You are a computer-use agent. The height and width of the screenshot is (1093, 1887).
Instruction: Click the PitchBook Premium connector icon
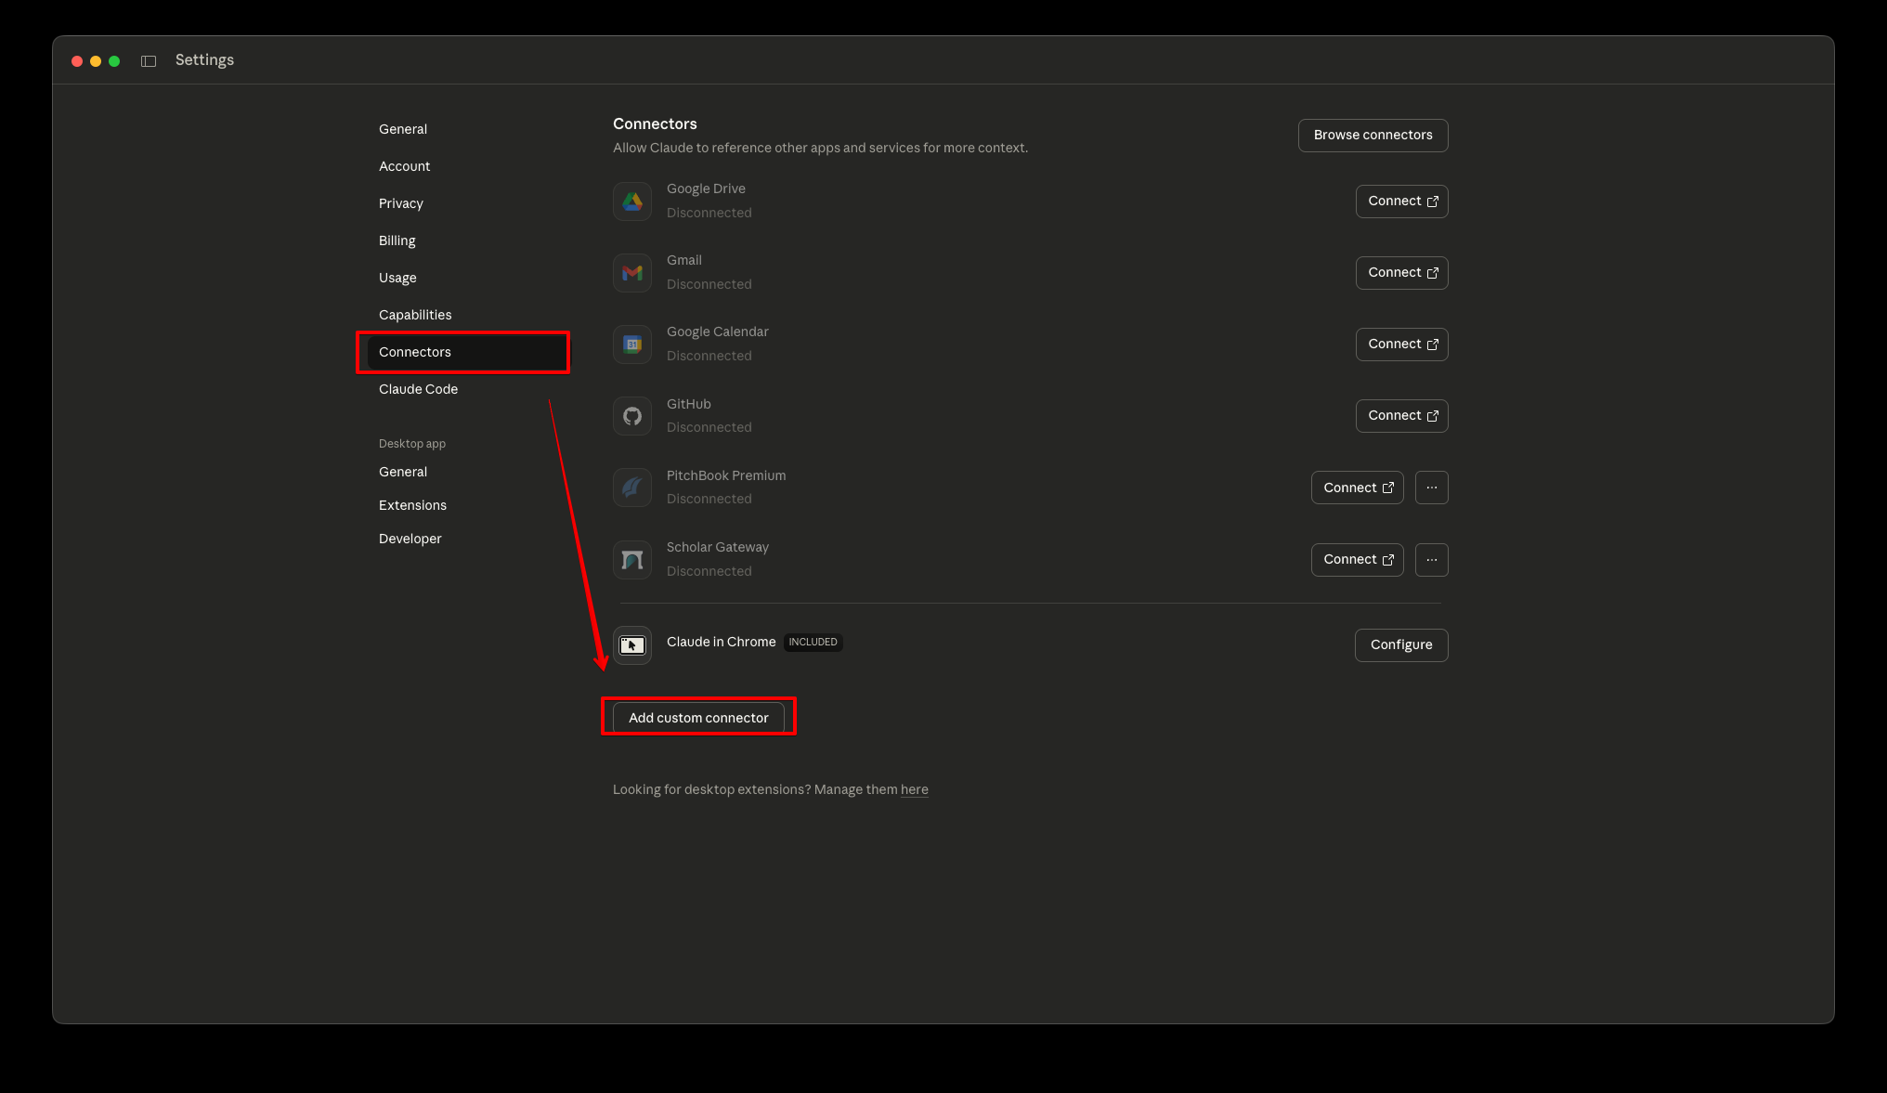[x=632, y=488]
